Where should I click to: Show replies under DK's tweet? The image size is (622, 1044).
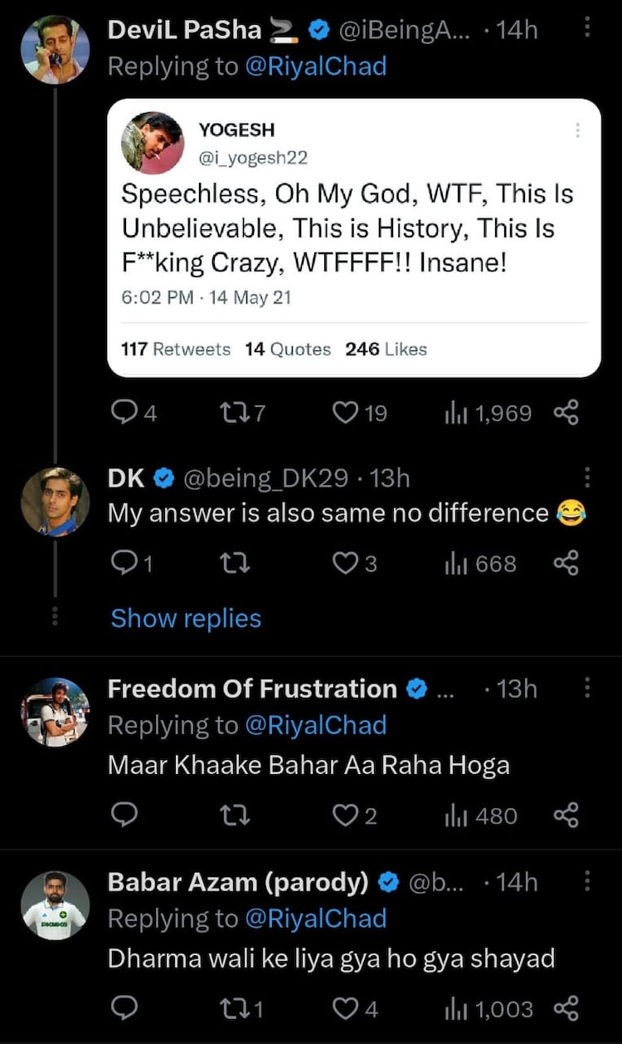tap(186, 618)
